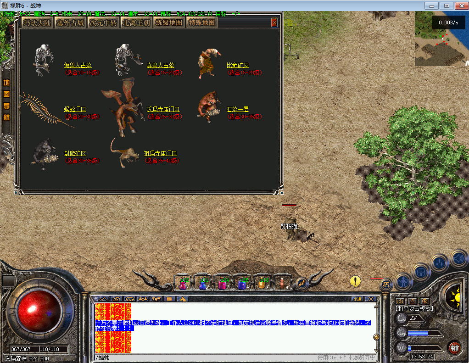
Task: Switch to the 塞外古城 tab
Action: (70, 22)
